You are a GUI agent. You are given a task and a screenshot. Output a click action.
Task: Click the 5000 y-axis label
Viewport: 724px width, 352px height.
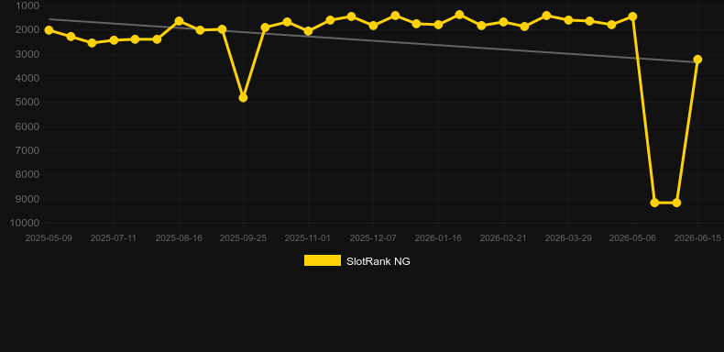[27, 102]
